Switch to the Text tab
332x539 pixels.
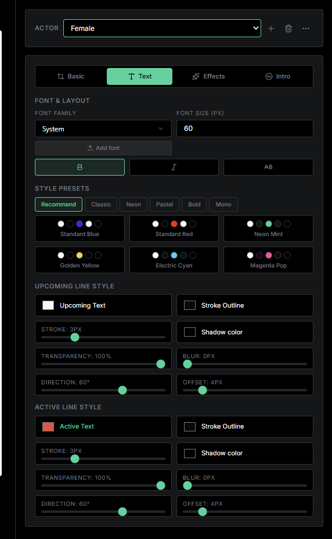point(139,76)
